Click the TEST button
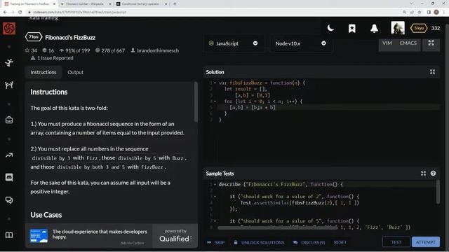The height and width of the screenshot is (252, 449). [396, 242]
